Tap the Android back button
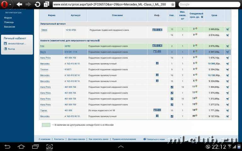Viewport: 242px width, 151px height. [x=7, y=147]
